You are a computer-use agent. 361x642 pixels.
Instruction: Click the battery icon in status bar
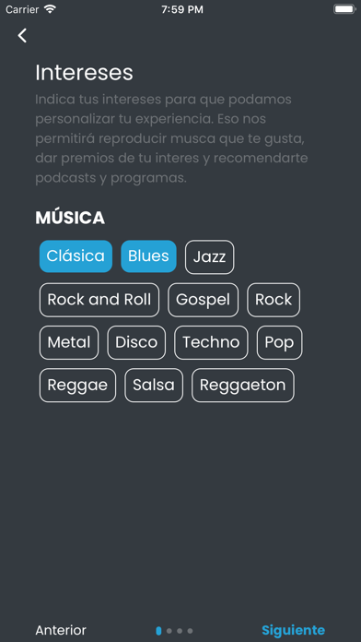point(344,9)
